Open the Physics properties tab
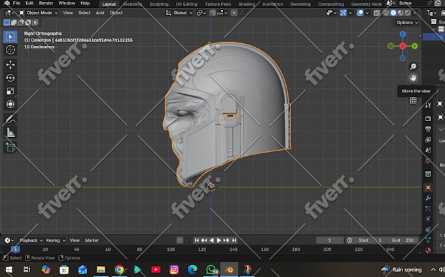The width and height of the screenshot is (445, 277). (428, 219)
